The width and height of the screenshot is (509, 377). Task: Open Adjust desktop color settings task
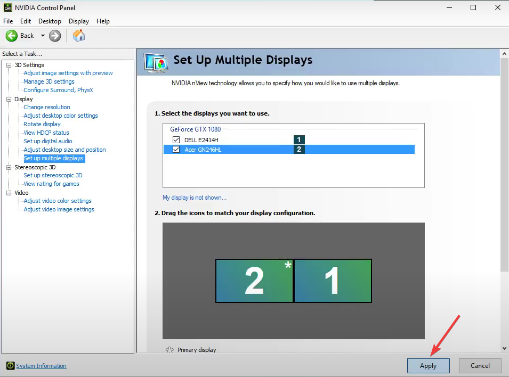[61, 116]
